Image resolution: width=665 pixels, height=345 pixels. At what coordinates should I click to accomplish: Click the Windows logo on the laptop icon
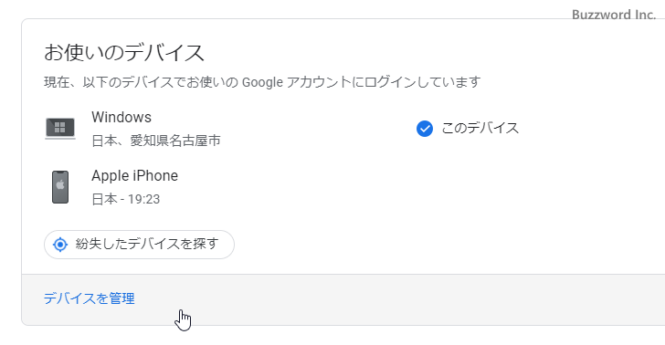[x=59, y=128]
